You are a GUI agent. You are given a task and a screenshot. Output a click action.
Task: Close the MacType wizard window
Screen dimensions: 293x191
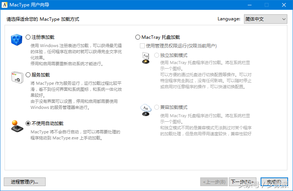point(284,5)
